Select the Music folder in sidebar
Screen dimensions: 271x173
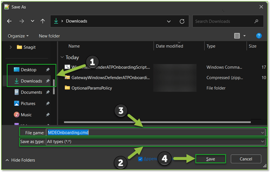click(x=26, y=115)
